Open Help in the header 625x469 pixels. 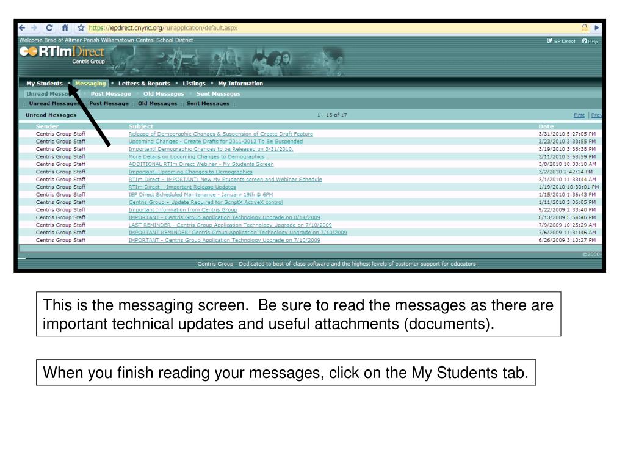tap(590, 41)
